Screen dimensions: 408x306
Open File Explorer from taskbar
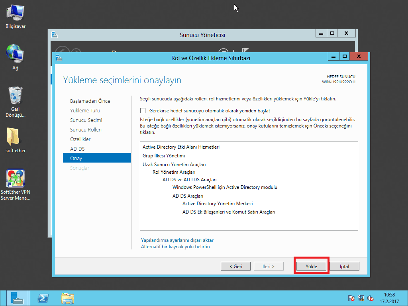(x=68, y=298)
